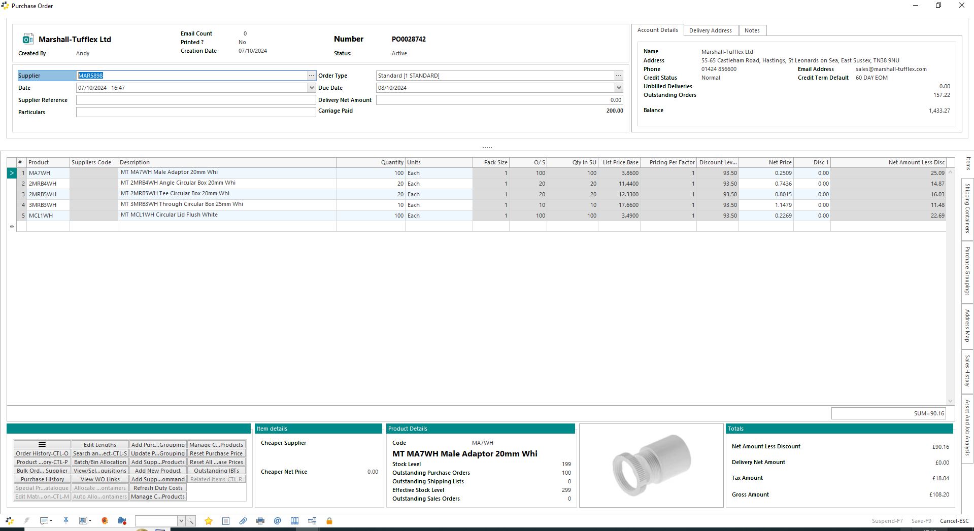
Task: Open the Shipping Containers side tab
Action: (x=967, y=208)
